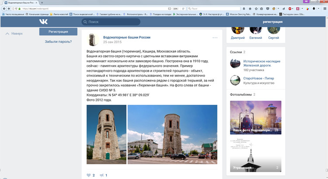
Task: Save page to Pocket icon
Action: coord(268,9)
